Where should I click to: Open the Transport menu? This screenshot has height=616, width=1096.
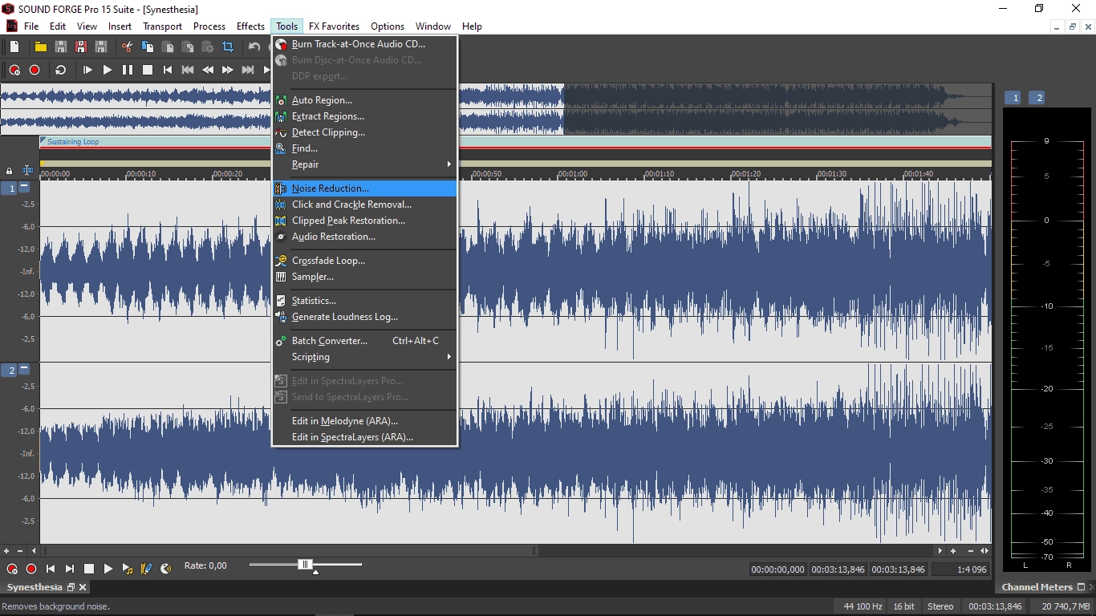pos(162,26)
